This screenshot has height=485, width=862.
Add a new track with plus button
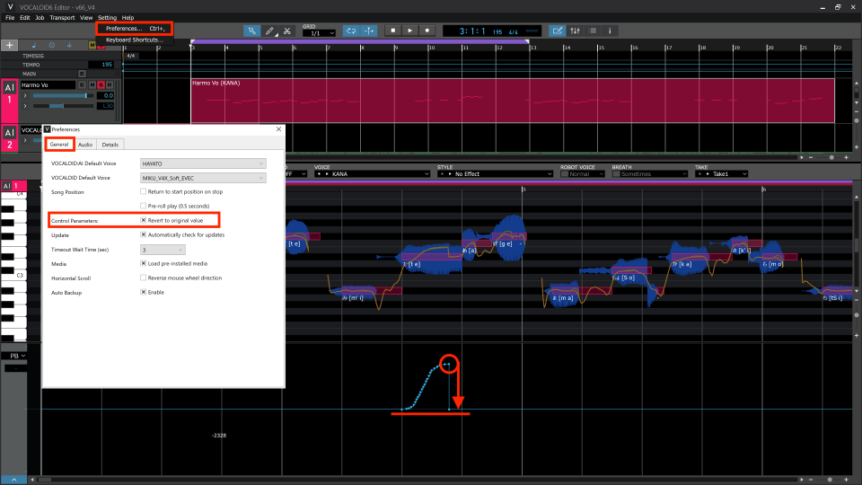coord(9,45)
